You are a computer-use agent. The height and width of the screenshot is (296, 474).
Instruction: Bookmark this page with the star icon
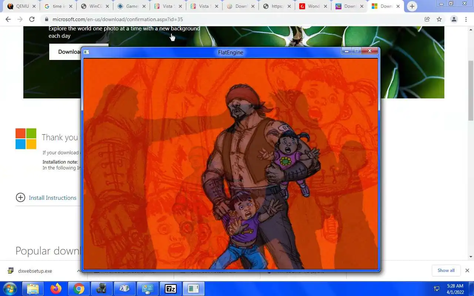(439, 19)
